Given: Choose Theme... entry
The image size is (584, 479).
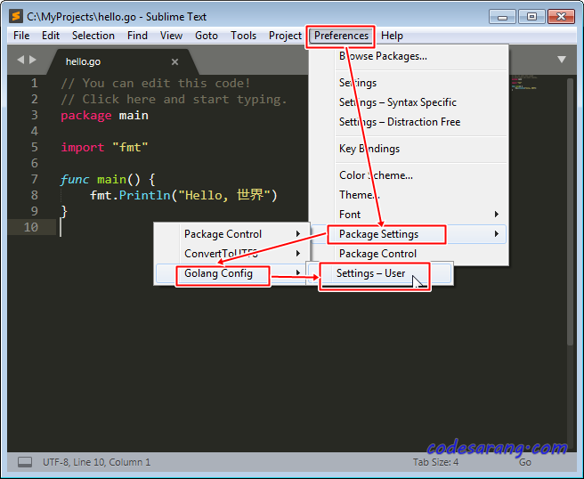Looking at the screenshot, I should tap(409, 195).
